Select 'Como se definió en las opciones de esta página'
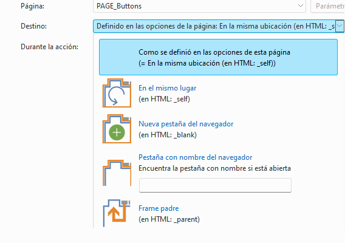This screenshot has height=243, width=345. click(218, 57)
